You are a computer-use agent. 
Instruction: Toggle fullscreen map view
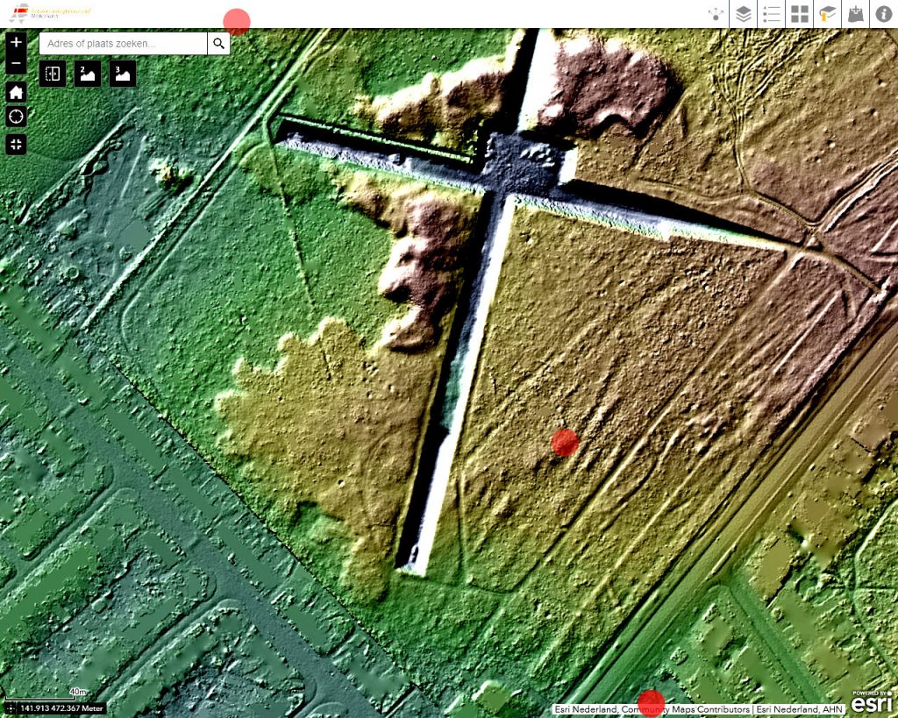(17, 144)
